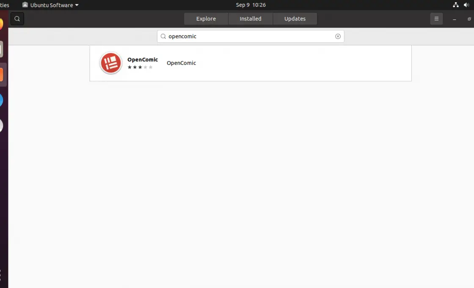Open Ubuntu Software orange dock icon

tap(1, 75)
